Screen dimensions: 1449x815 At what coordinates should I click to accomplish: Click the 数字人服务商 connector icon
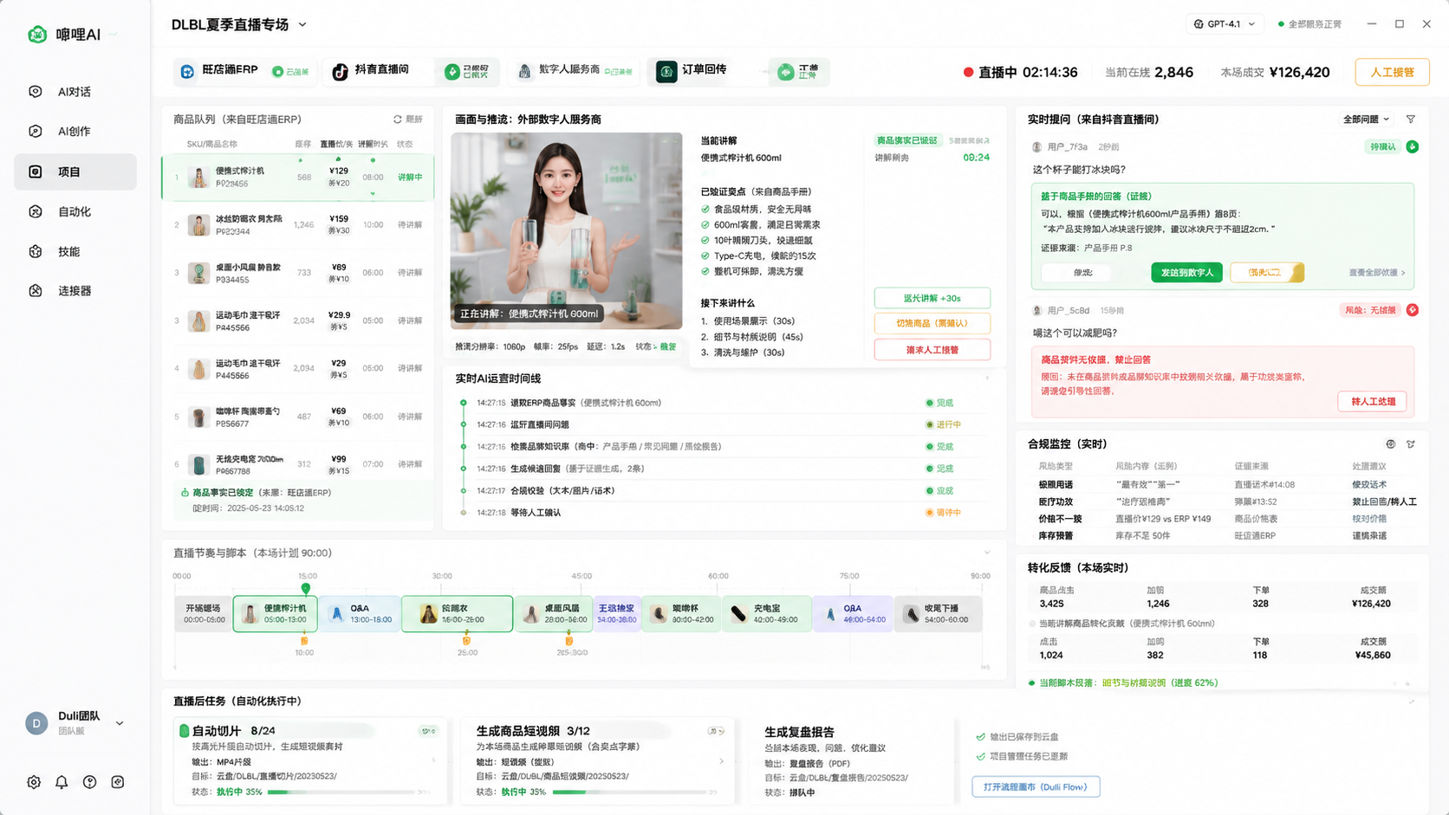click(x=524, y=72)
